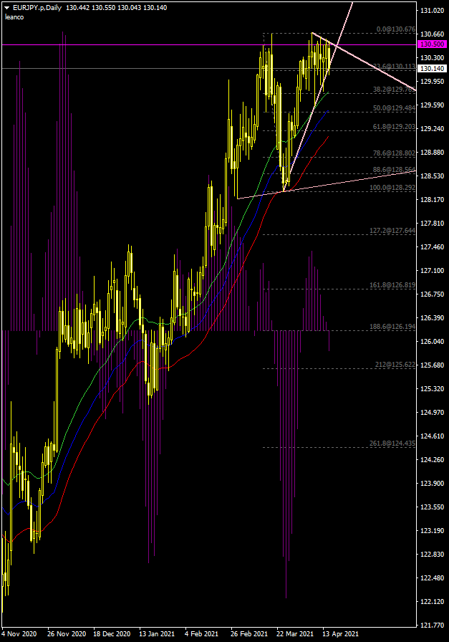Click the 78.6@128.802 Fibonacci level label

click(394, 153)
